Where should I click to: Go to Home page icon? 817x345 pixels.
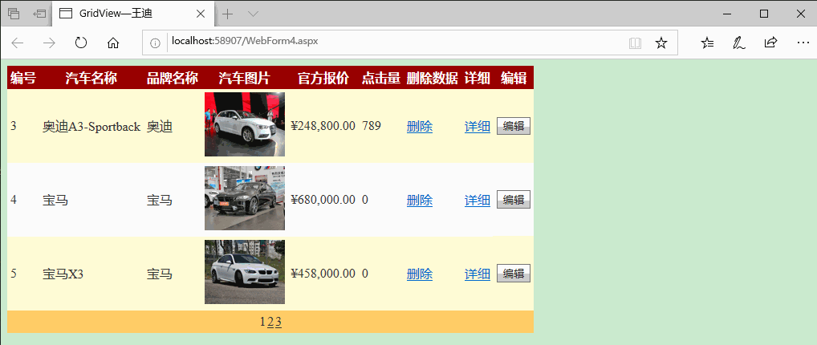tap(113, 43)
